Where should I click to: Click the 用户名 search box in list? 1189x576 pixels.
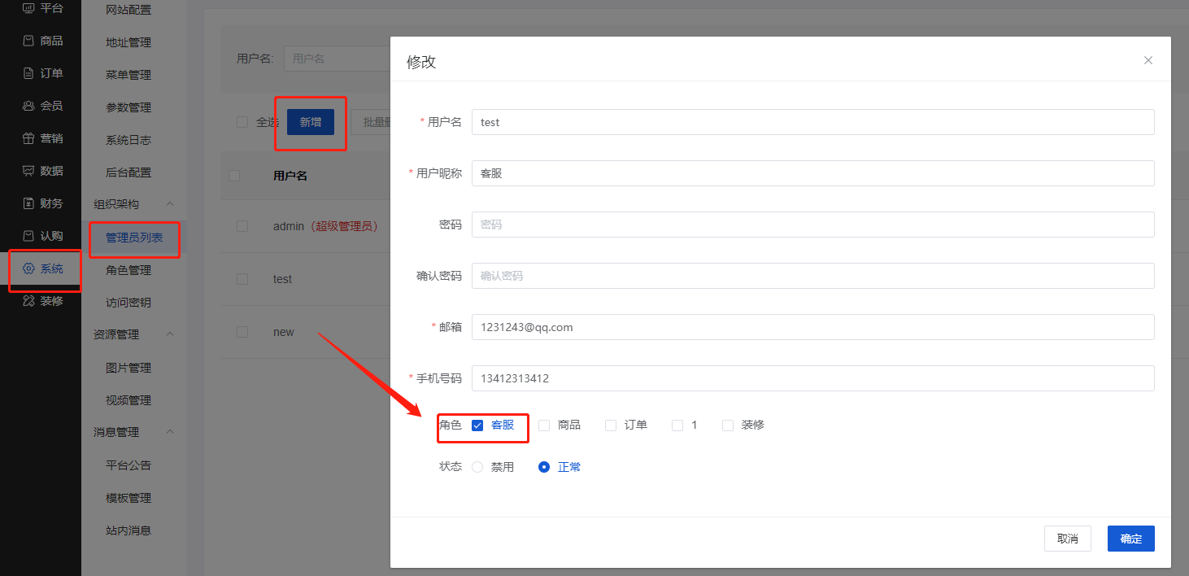(x=337, y=59)
